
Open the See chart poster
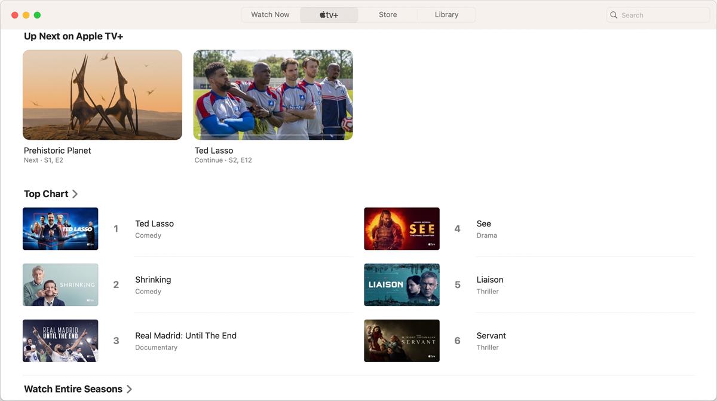(x=402, y=229)
